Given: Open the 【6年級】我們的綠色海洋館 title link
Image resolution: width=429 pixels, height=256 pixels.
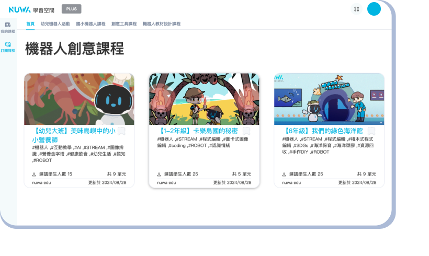Looking at the screenshot, I should [323, 131].
